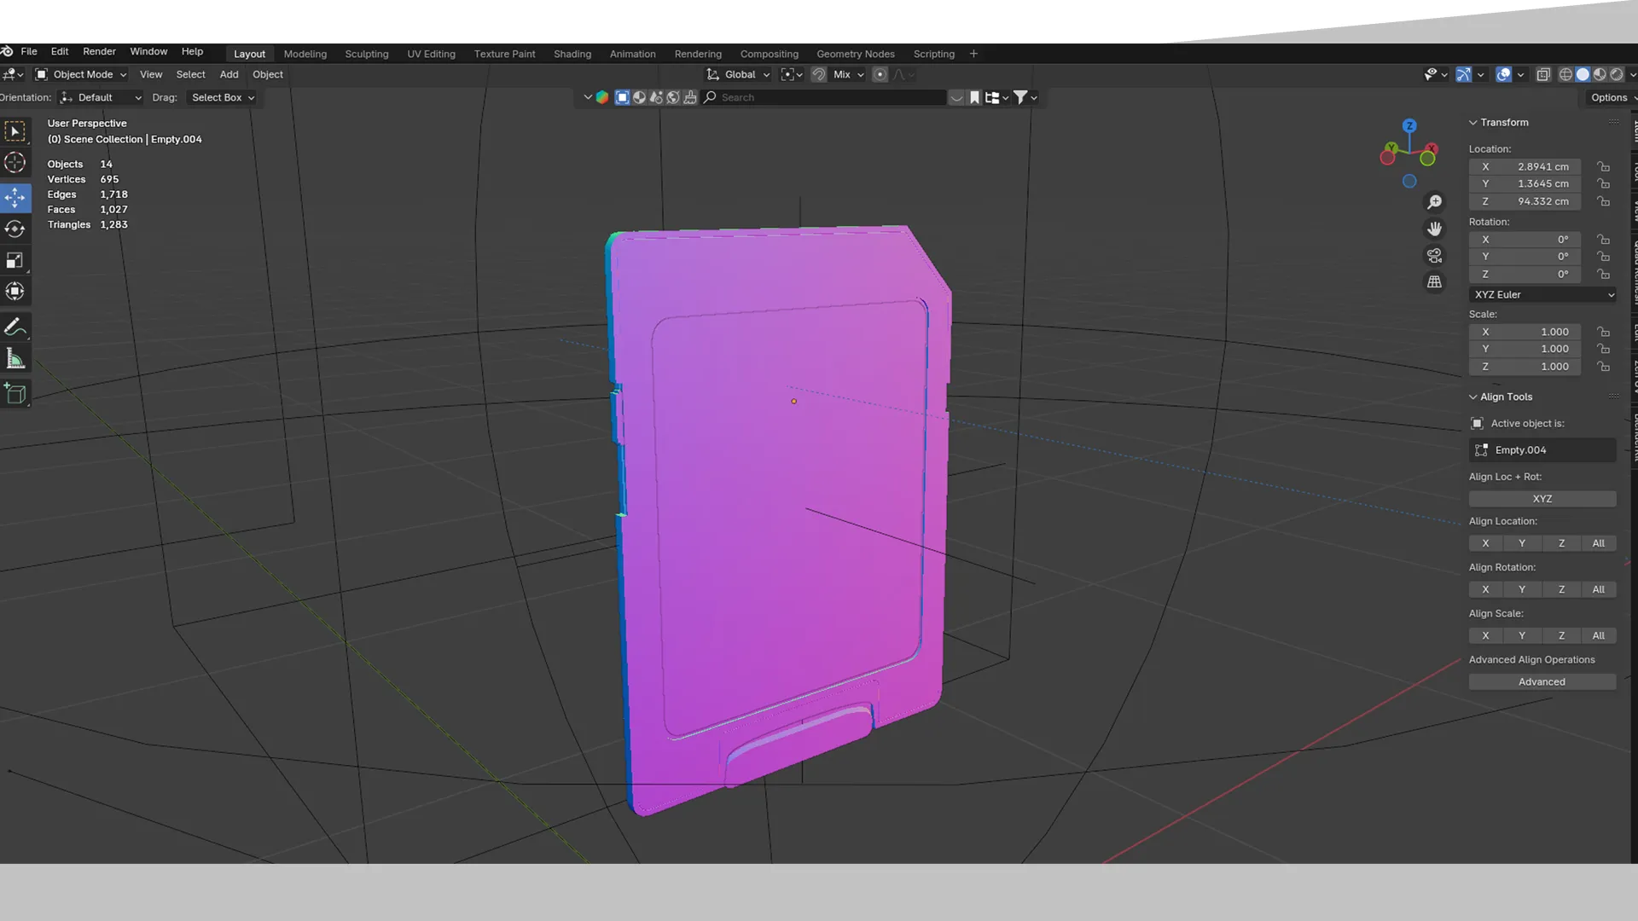The image size is (1638, 921).
Task: Click inside the Search field
Action: point(823,97)
